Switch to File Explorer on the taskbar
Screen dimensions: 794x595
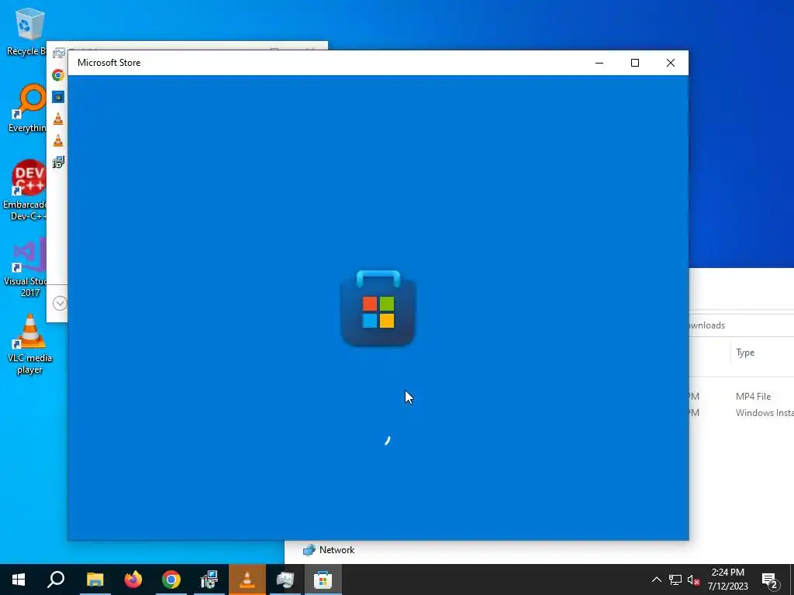[95, 580]
